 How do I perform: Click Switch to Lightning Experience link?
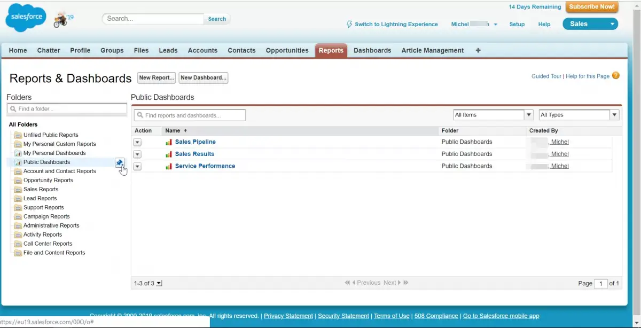[x=396, y=24]
